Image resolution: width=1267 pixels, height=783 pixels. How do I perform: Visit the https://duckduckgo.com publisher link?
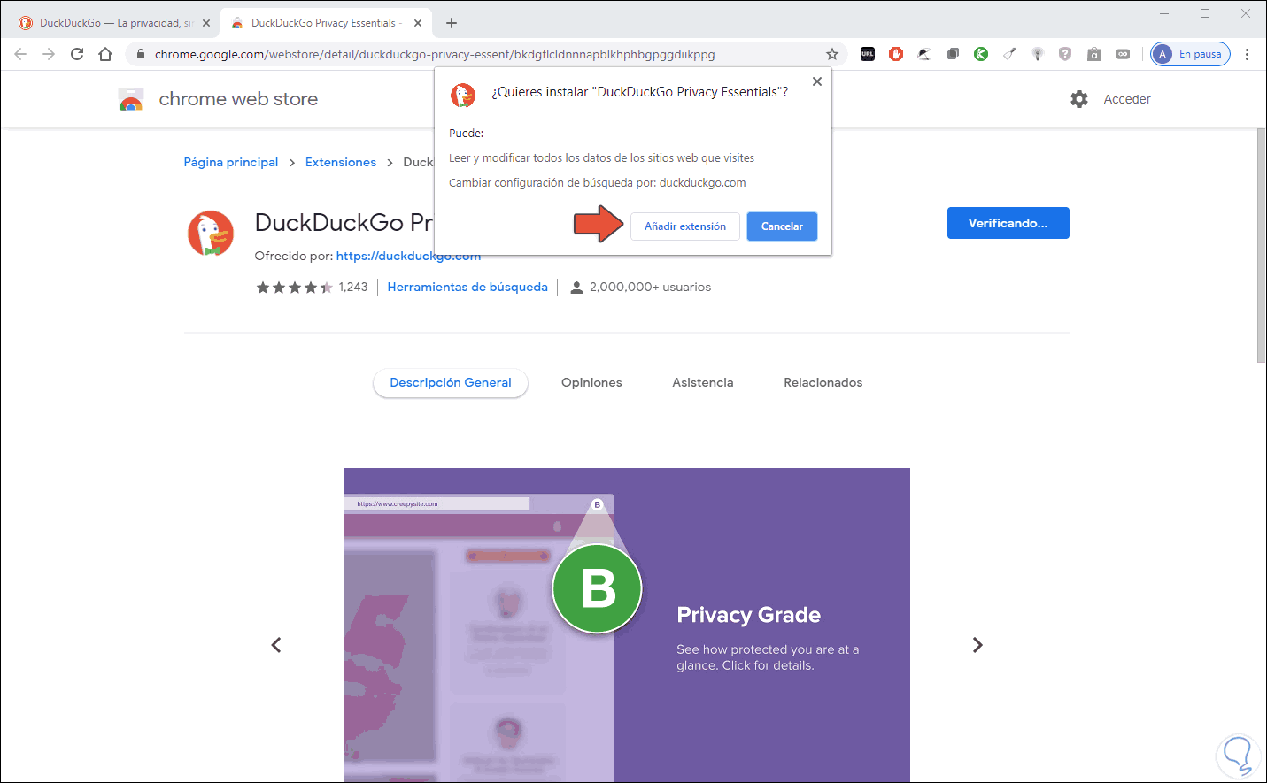(409, 256)
